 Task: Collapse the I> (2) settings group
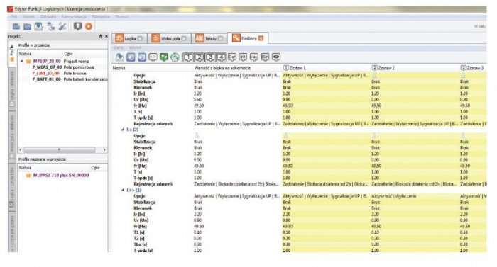point(122,130)
